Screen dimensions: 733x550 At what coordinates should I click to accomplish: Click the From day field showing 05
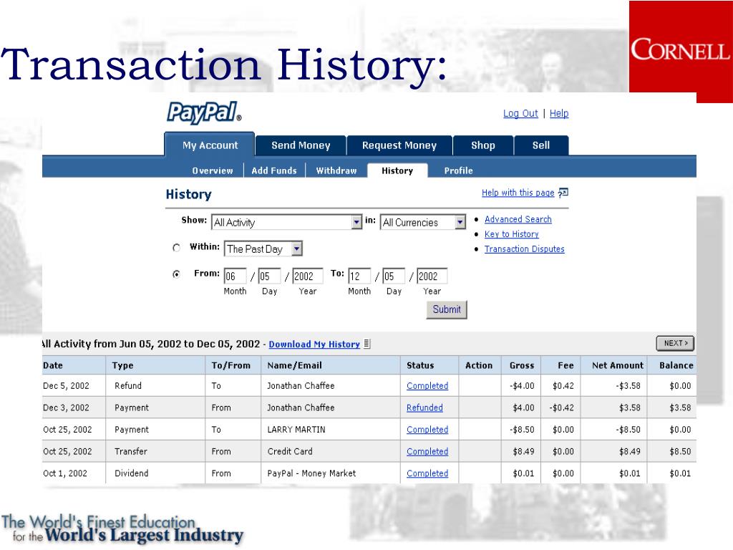pyautogui.click(x=269, y=276)
